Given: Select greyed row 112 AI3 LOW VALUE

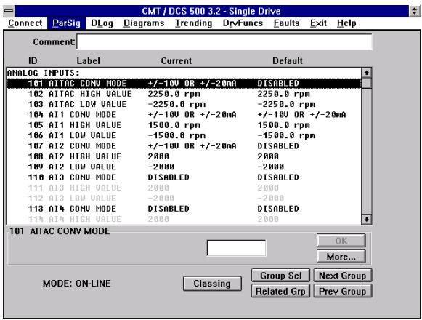Looking at the screenshot, I should coord(184,198).
